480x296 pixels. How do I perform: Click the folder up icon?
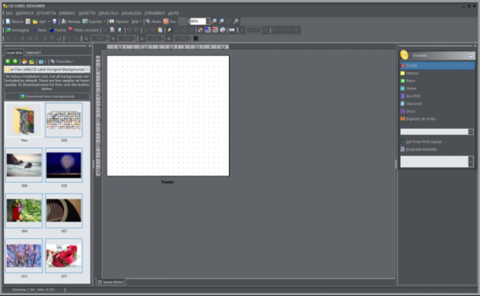pyautogui.click(x=31, y=61)
